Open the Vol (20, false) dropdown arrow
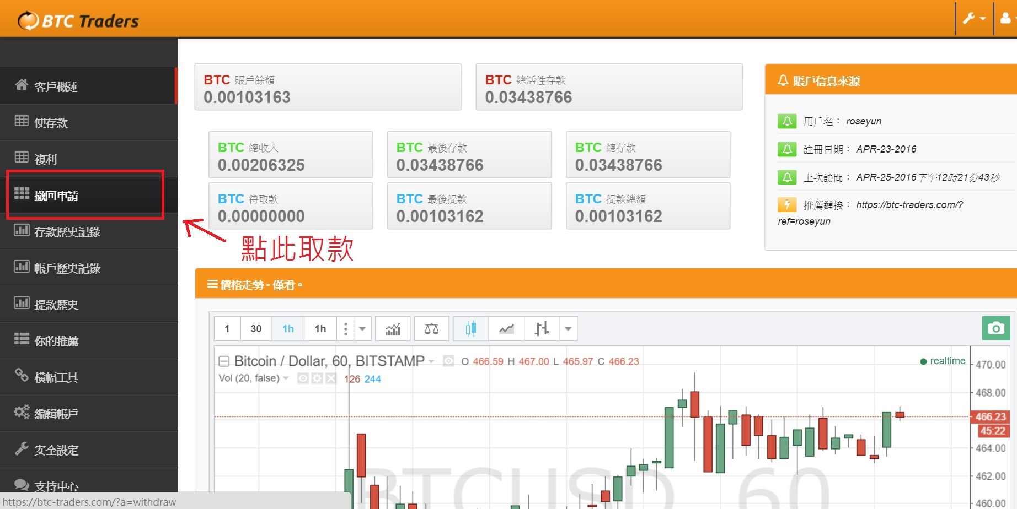Viewport: 1017px width, 509px height. 286,378
